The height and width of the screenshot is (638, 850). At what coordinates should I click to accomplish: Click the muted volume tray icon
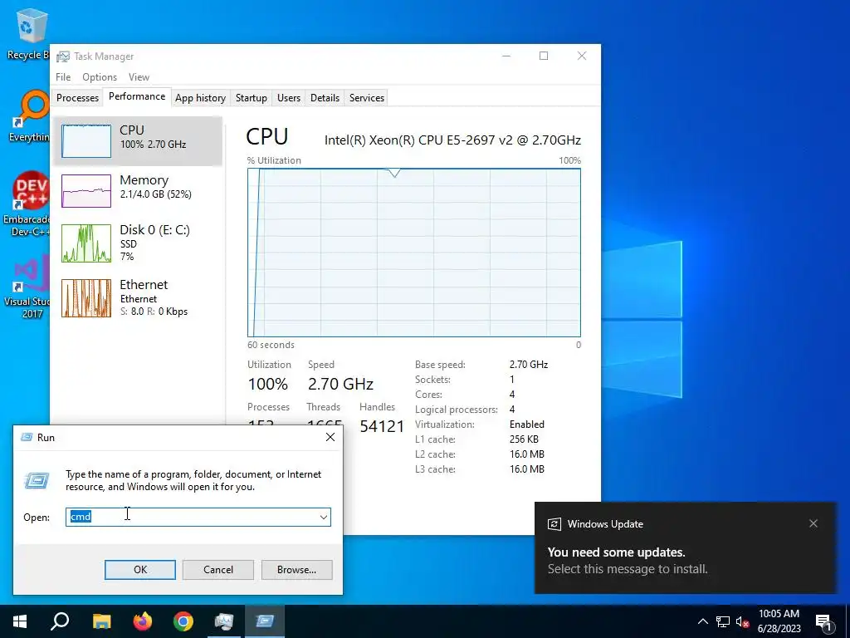point(742,621)
